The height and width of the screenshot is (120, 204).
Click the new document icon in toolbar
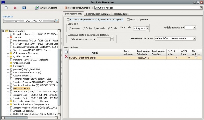click(x=6, y=8)
